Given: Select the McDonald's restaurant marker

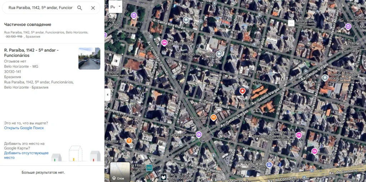Looking at the screenshot, I should [213, 117].
